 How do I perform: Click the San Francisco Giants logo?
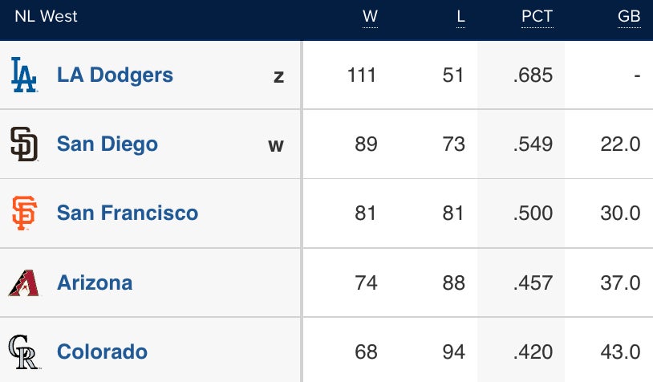click(x=24, y=213)
